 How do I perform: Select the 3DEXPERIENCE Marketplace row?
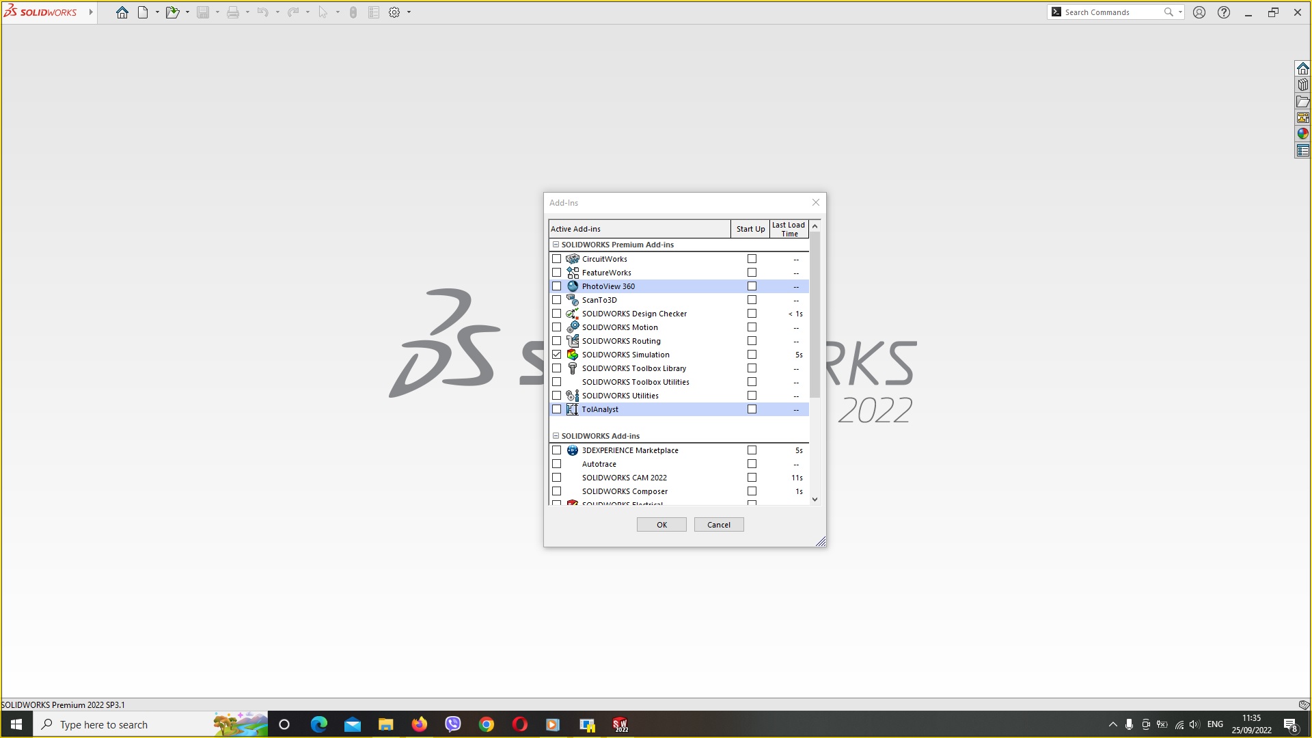coord(679,450)
